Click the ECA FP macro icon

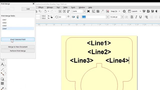(x=144, y=11)
